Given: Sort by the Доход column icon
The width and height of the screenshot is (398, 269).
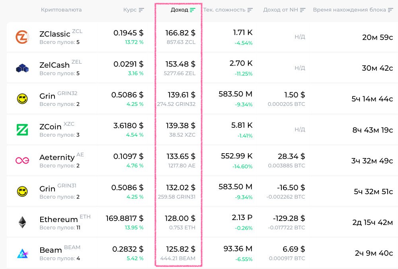Looking at the screenshot, I should pos(193,10).
